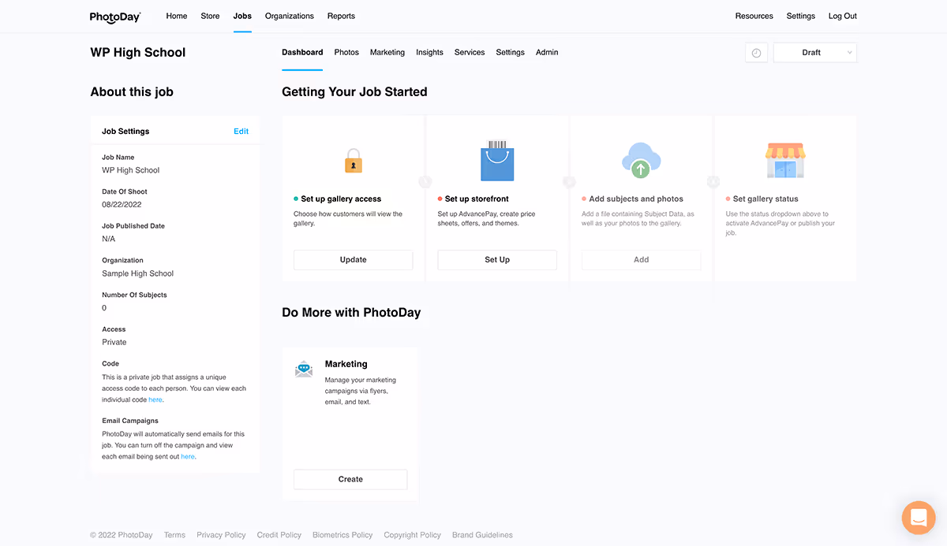Click the '© 2022 PhotoDay' footer text

tap(122, 535)
